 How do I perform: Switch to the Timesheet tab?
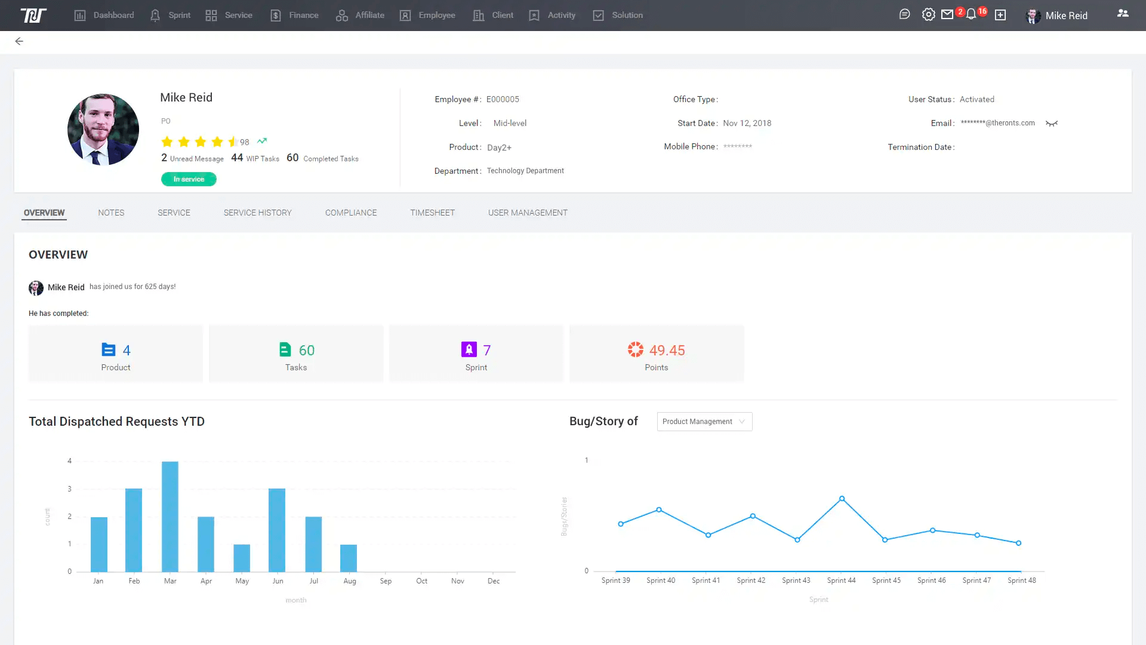(x=432, y=213)
